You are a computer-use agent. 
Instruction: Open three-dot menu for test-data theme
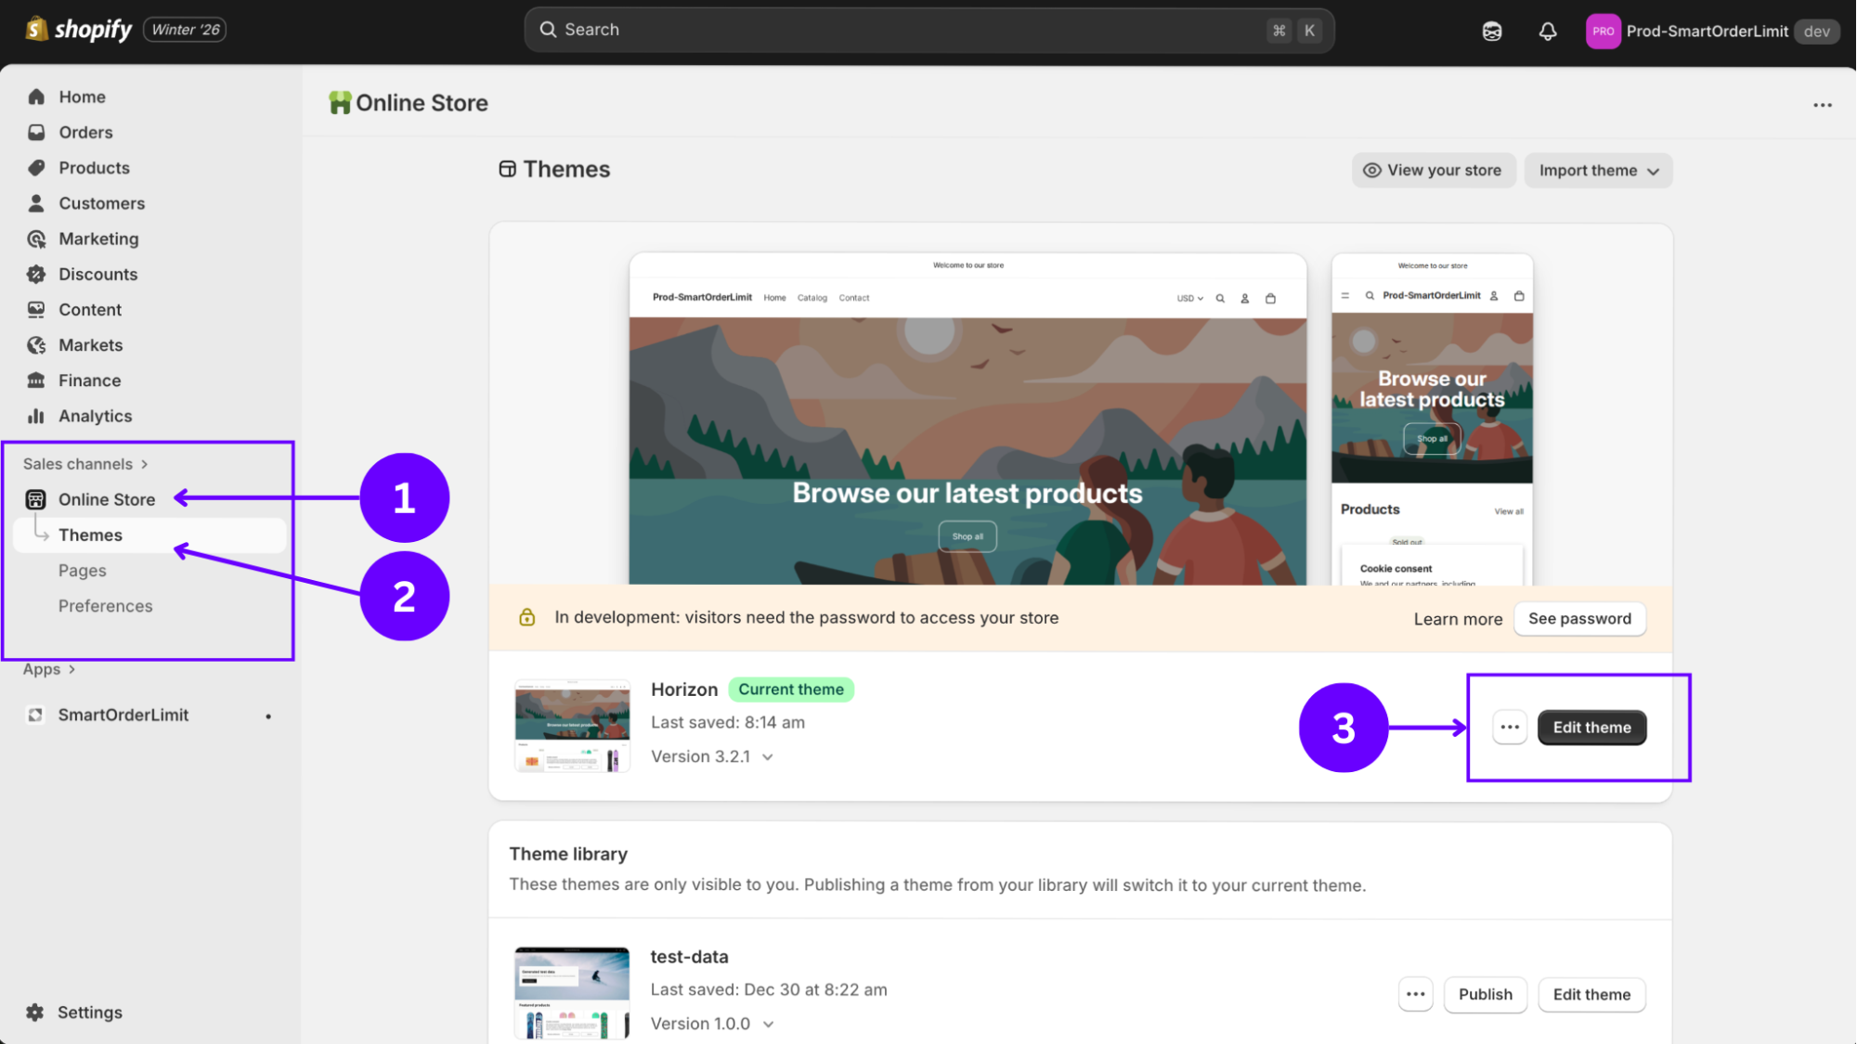pos(1415,995)
